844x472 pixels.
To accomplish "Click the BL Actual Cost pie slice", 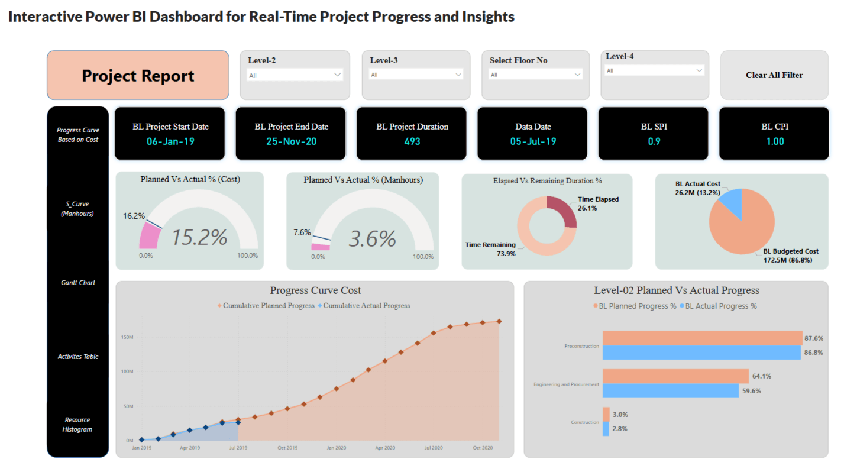I will [x=730, y=201].
